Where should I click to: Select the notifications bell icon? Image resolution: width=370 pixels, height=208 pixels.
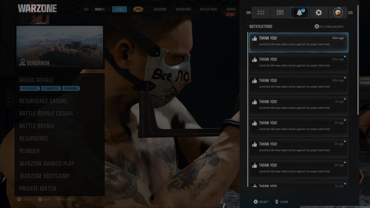(299, 13)
